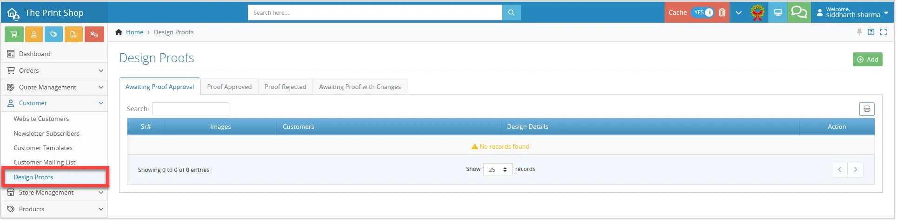Image resolution: width=897 pixels, height=221 pixels.
Task: Click the Design Details column header
Action: click(x=650, y=126)
